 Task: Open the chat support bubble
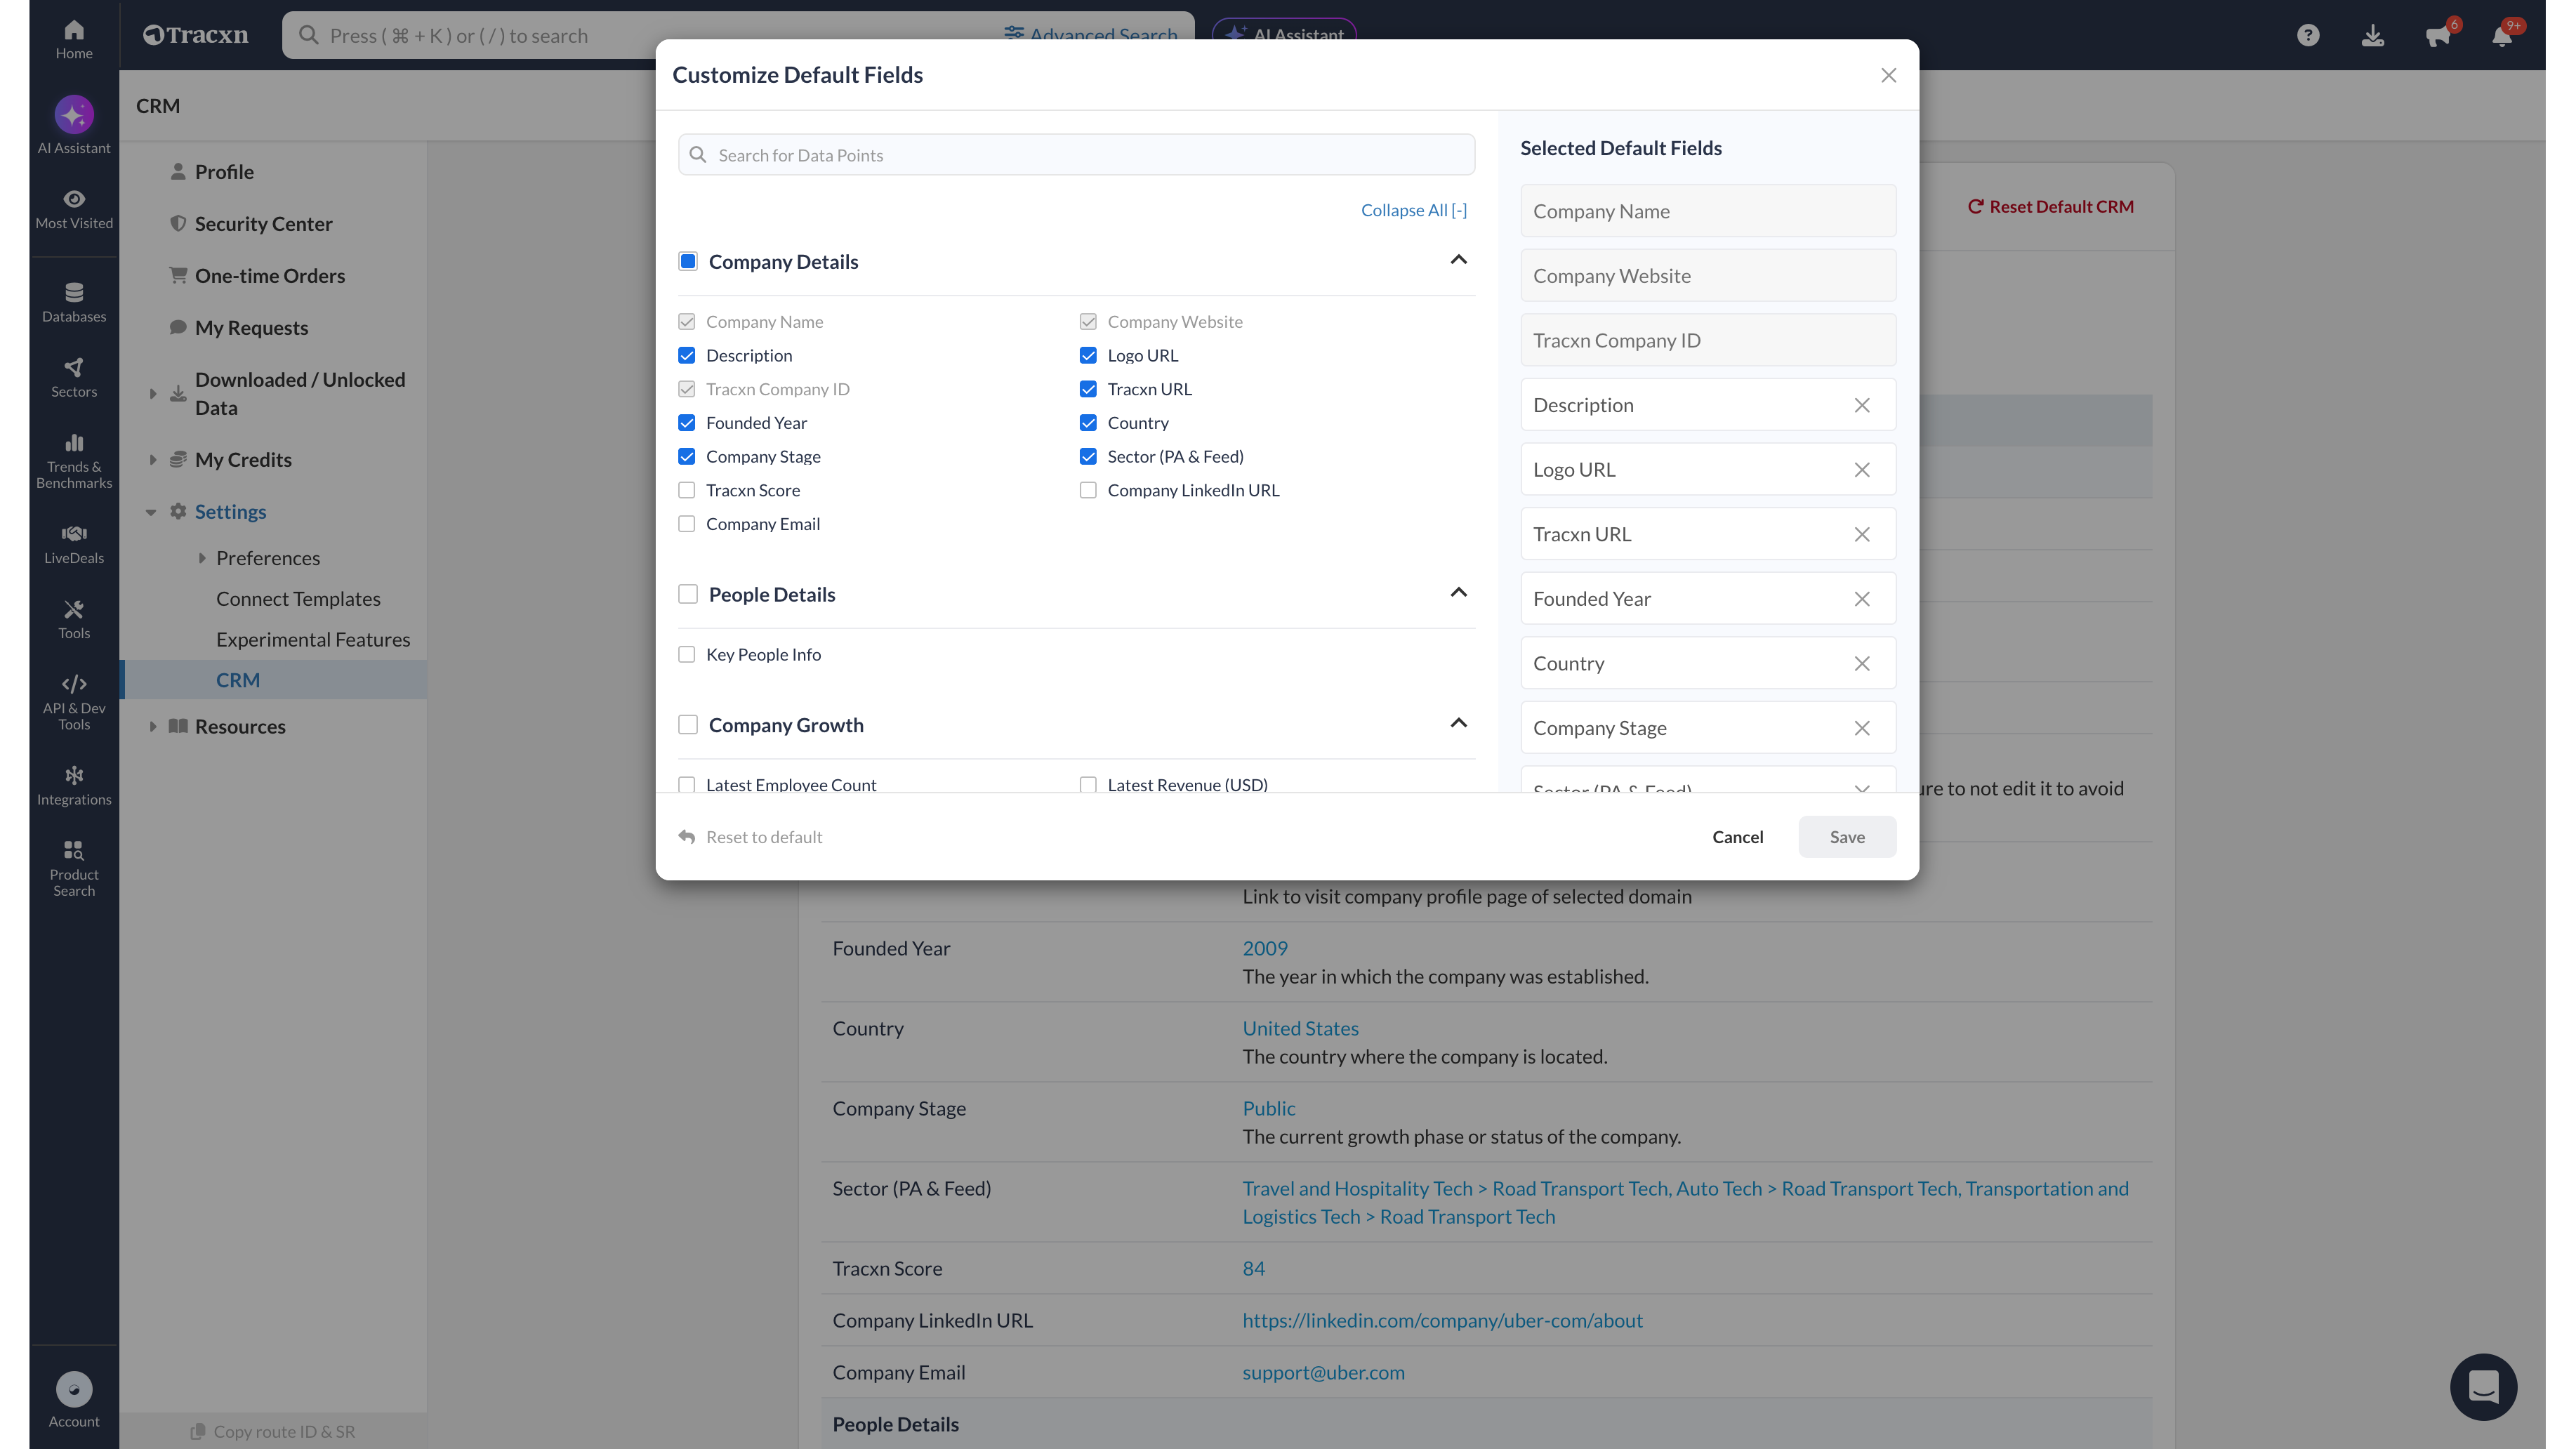point(2483,1386)
